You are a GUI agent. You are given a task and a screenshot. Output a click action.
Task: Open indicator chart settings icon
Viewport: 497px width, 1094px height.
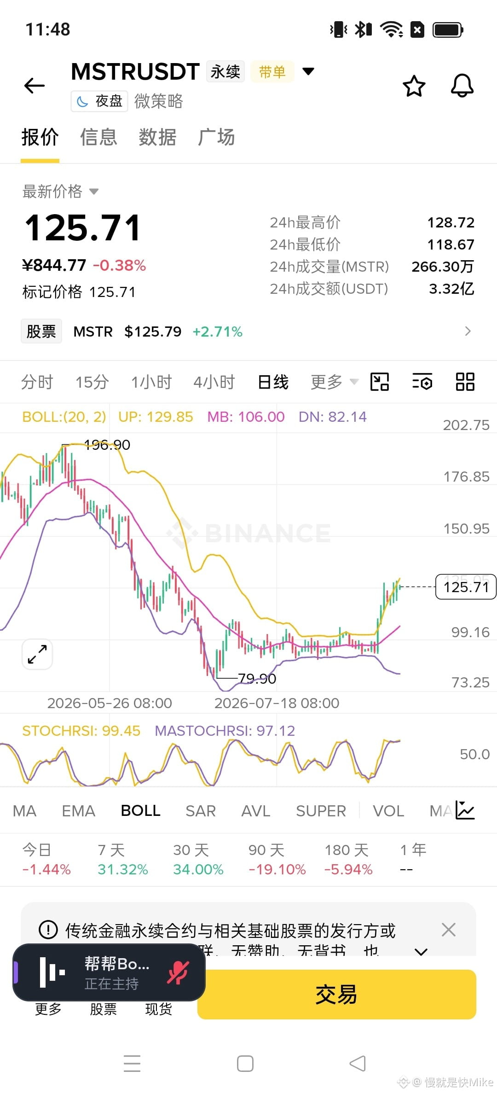tap(465, 810)
